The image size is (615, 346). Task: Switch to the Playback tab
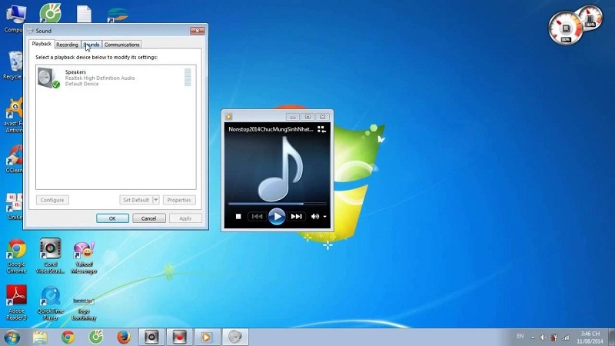coord(42,44)
